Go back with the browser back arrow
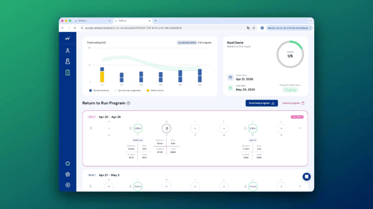The height and width of the screenshot is (209, 373). coord(63,28)
